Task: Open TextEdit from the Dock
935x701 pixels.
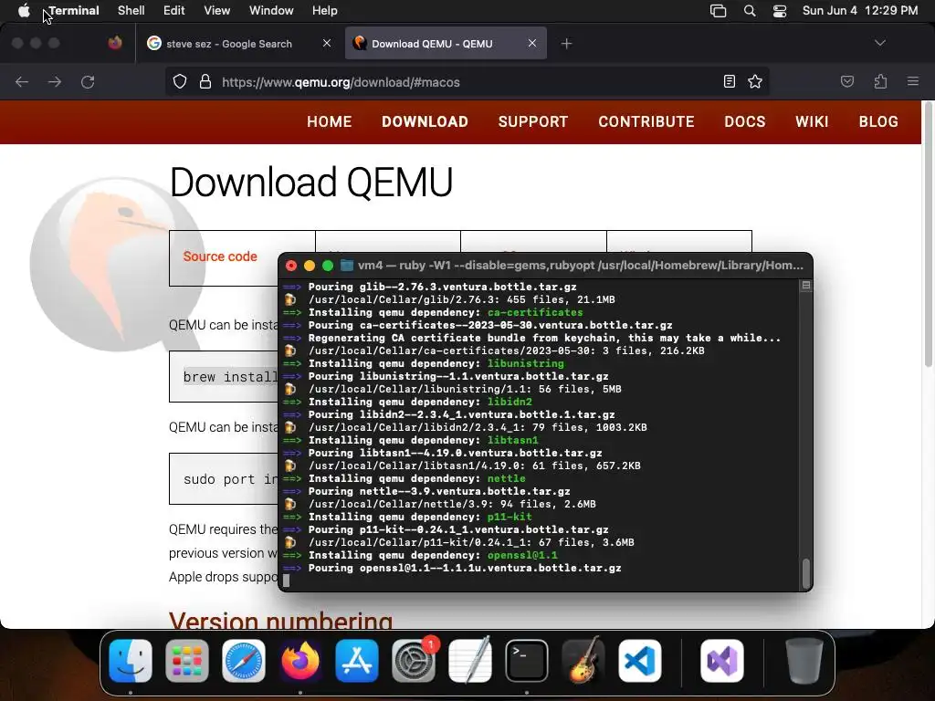Action: point(470,661)
